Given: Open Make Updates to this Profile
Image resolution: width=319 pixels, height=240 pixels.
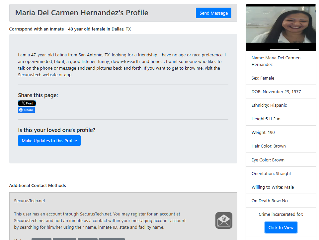Looking at the screenshot, I should [49, 141].
